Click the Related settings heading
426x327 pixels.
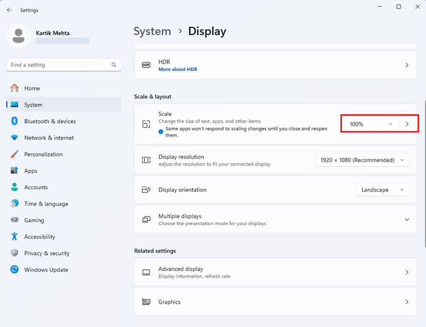155,251
